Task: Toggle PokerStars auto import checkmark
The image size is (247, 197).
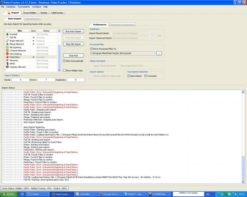Action: point(34,57)
